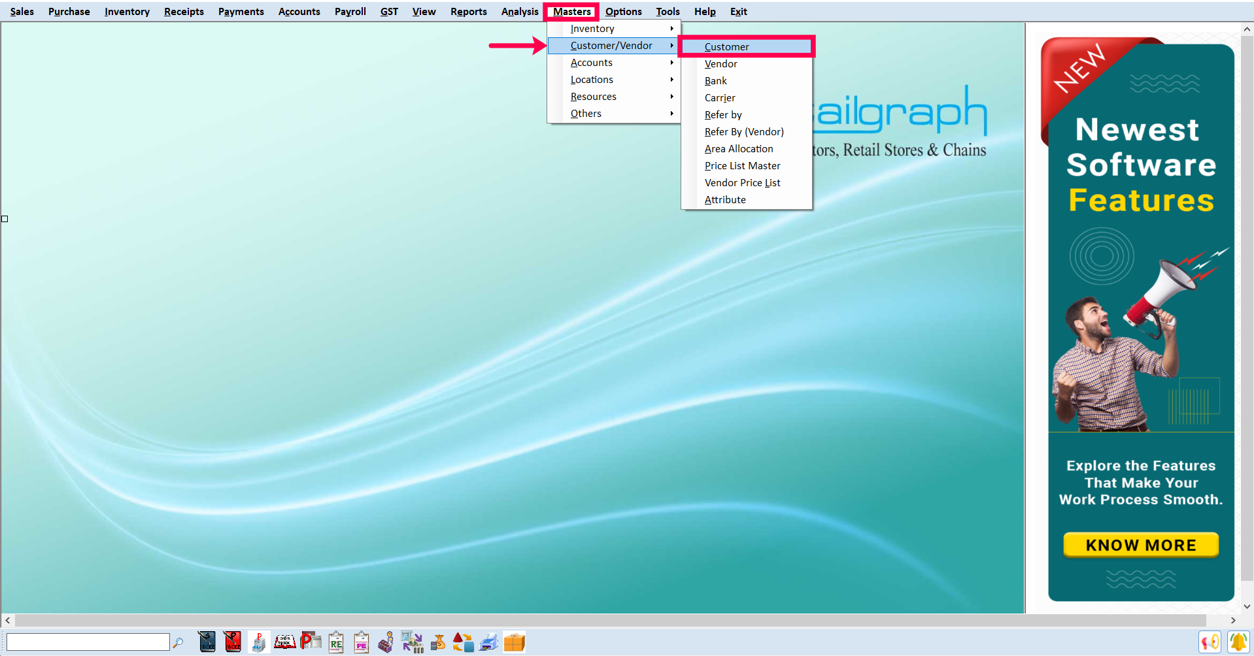Choose Attribute from the submenu

click(746, 200)
